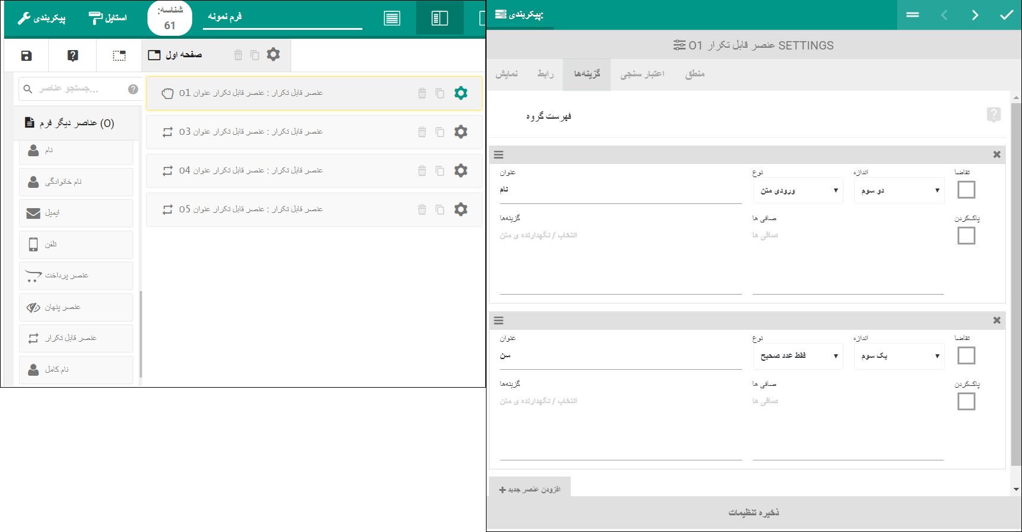Open the settings gear on row 03
The width and height of the screenshot is (1022, 532).
coord(461,132)
